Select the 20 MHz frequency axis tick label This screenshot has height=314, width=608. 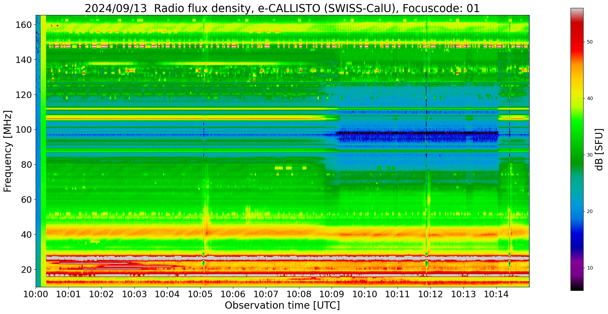tap(26, 270)
